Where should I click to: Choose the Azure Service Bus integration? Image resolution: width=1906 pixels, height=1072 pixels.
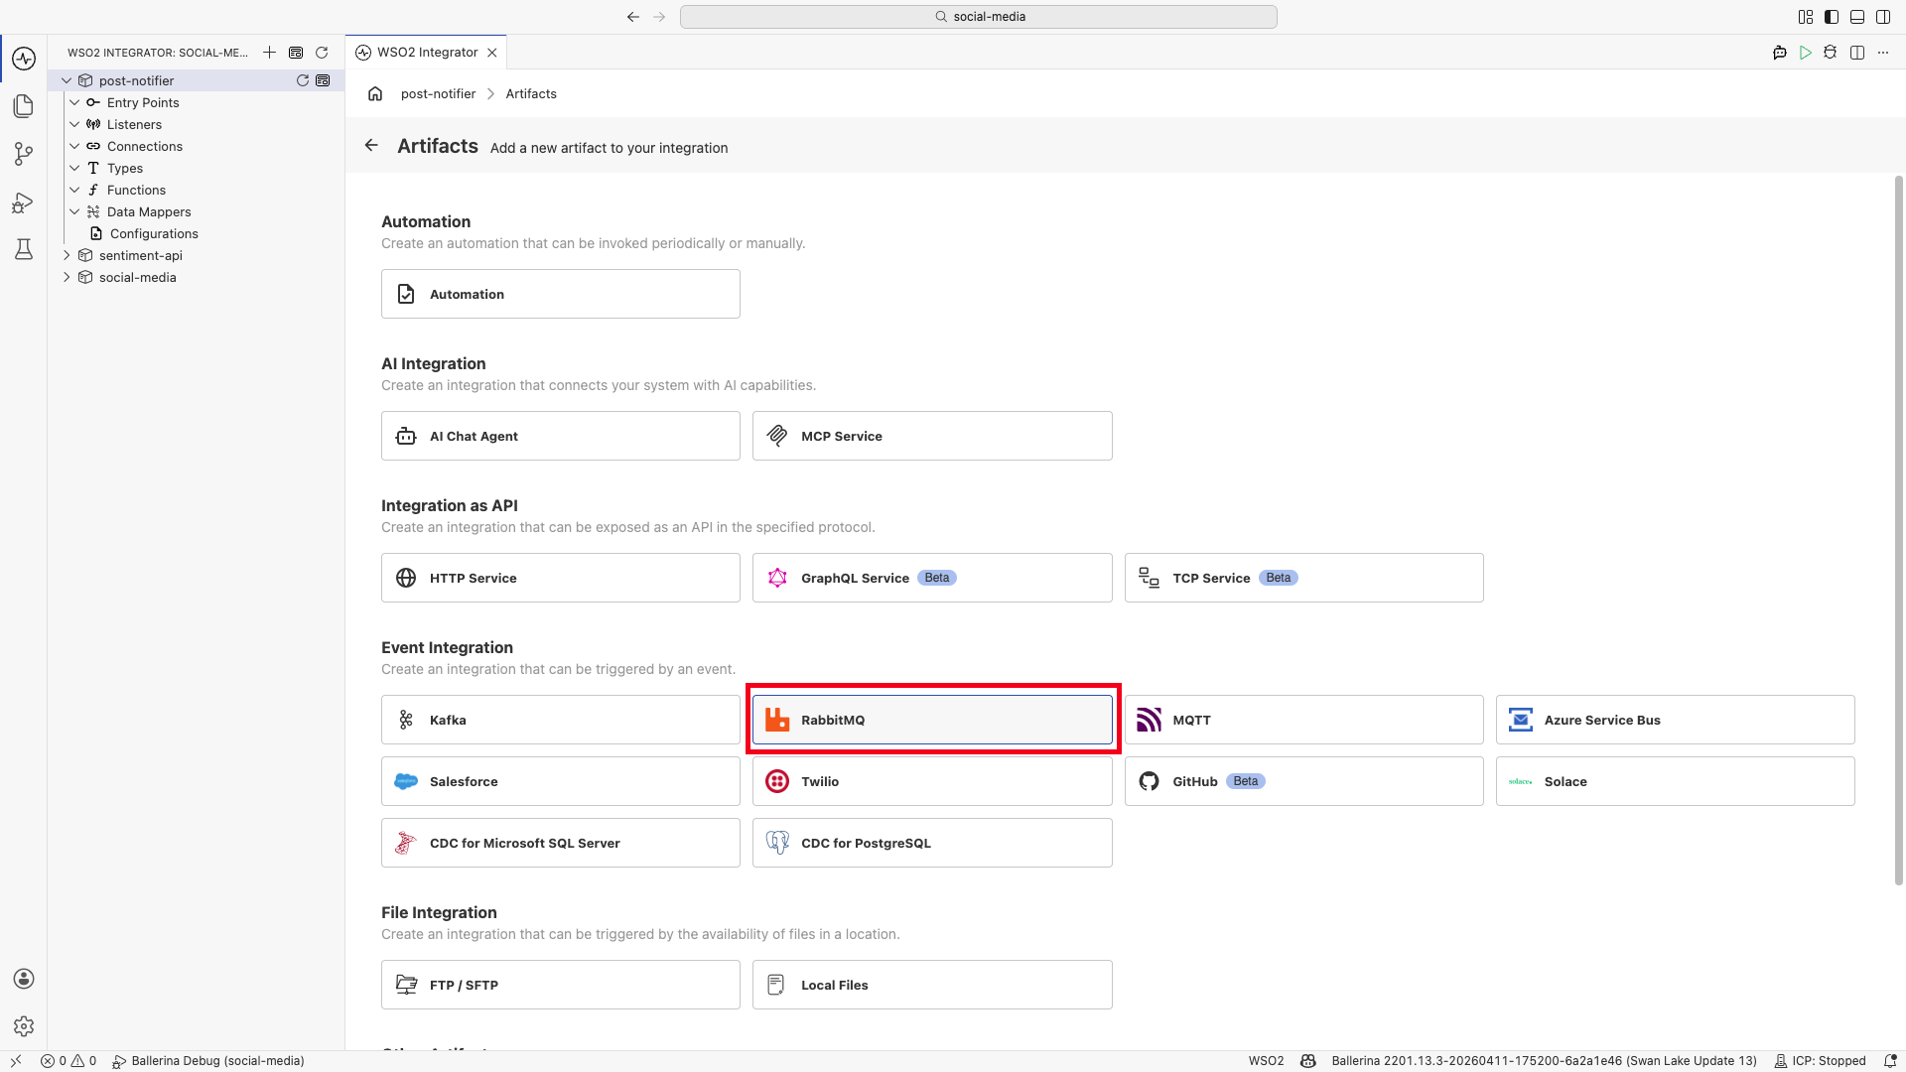pos(1676,720)
